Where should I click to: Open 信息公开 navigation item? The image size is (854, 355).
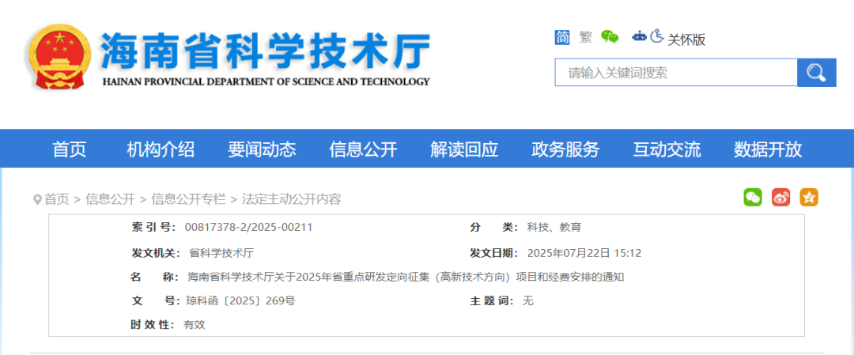pyautogui.click(x=363, y=149)
